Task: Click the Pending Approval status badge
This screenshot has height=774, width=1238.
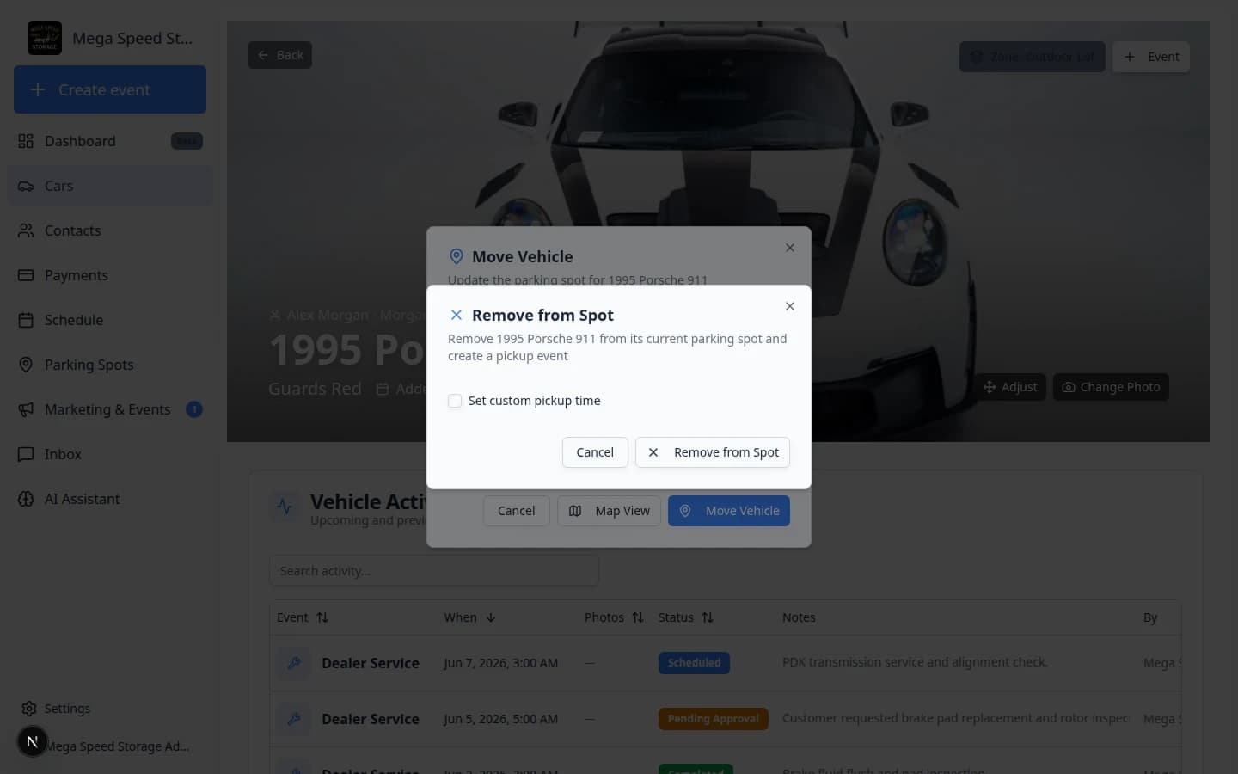Action: (x=713, y=719)
